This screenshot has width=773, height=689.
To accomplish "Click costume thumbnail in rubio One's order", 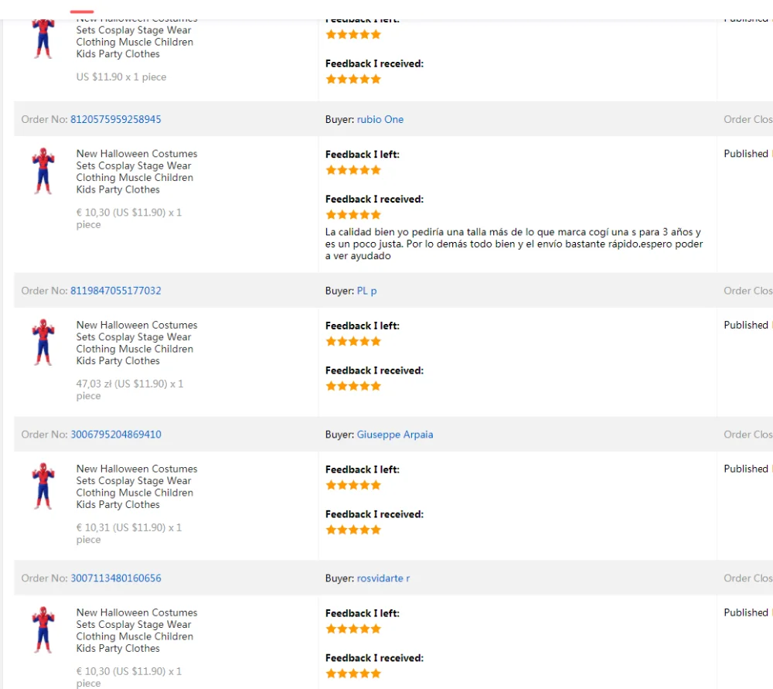I will 44,171.
